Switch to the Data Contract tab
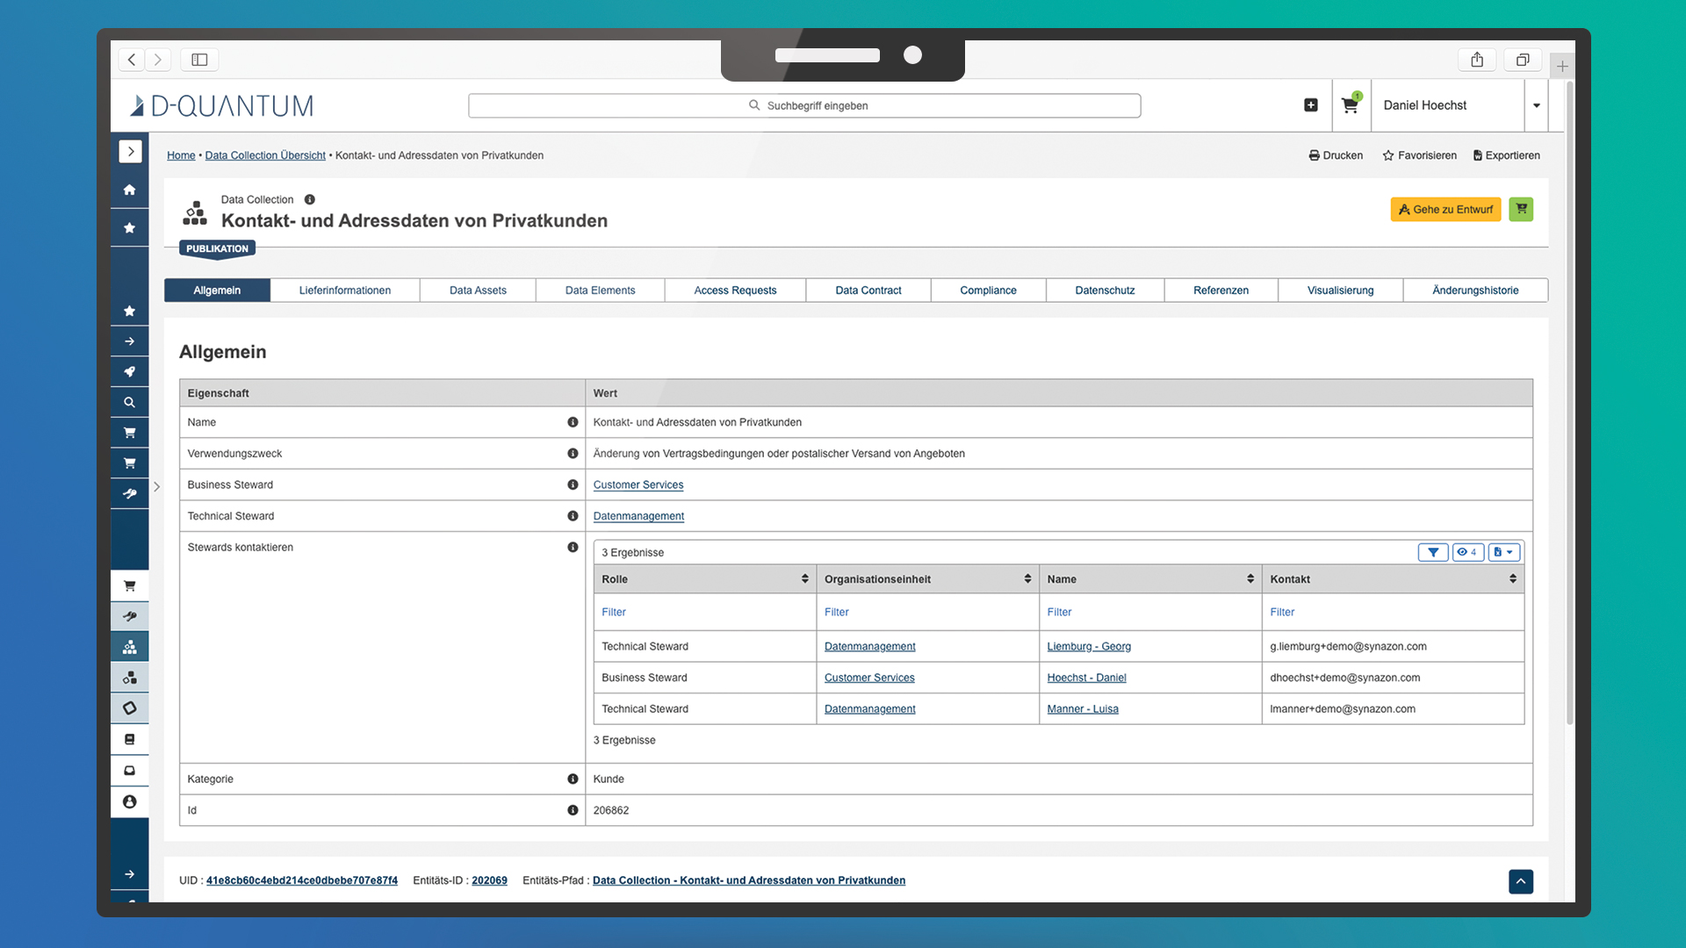 (868, 291)
